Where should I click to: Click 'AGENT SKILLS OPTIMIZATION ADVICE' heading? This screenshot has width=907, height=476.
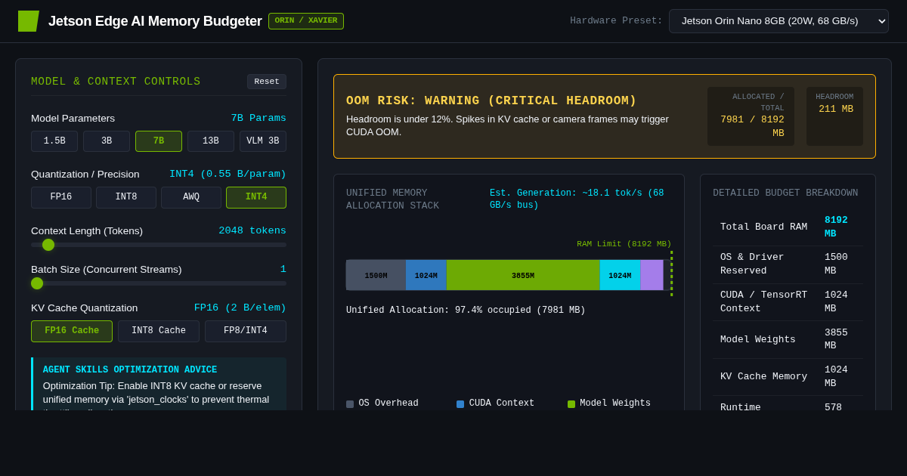[130, 370]
